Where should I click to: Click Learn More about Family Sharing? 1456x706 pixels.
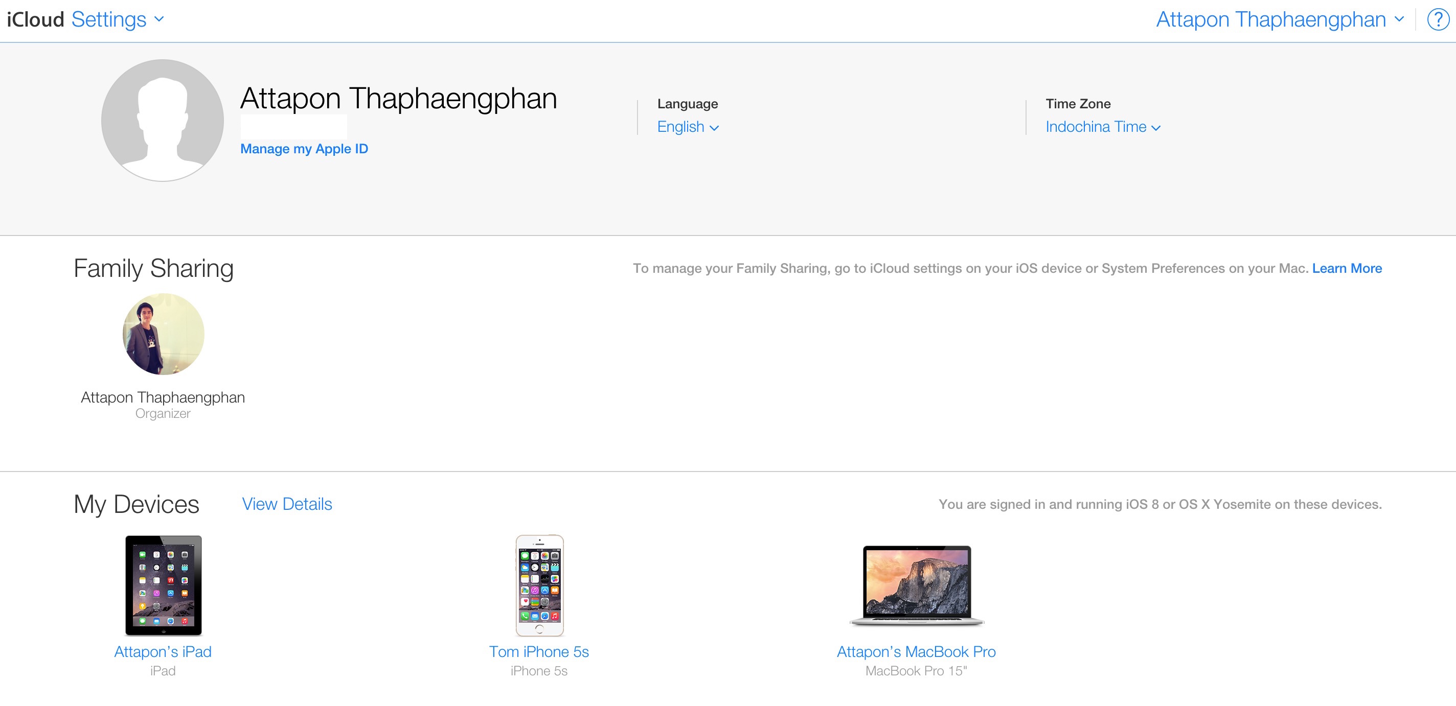point(1347,268)
